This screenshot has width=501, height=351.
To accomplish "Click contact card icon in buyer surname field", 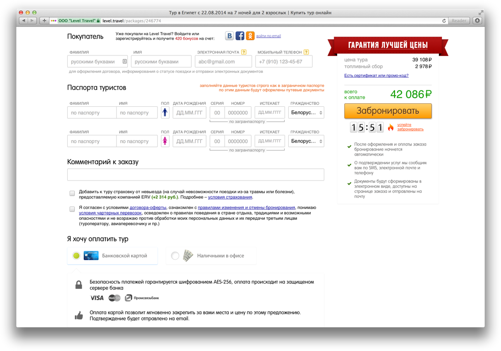I will [125, 61].
